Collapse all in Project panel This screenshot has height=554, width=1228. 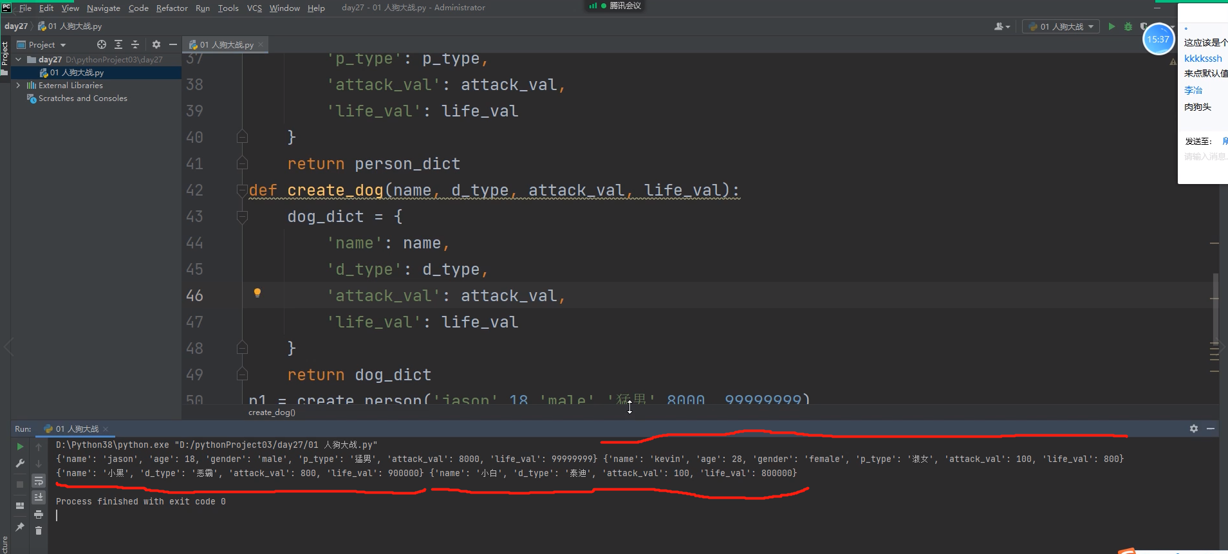point(135,44)
